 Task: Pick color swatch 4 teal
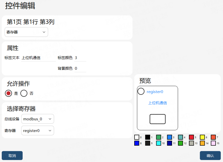point(180,137)
